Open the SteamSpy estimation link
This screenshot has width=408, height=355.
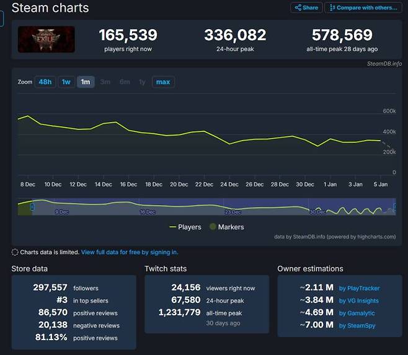[357, 326]
